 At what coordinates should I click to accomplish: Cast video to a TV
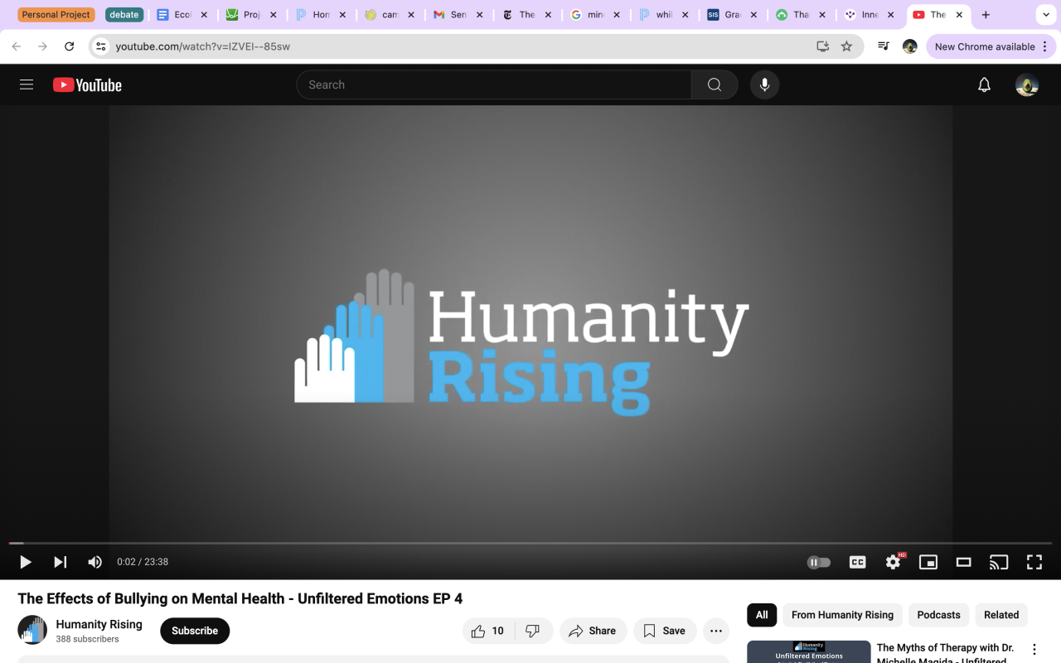(x=999, y=562)
